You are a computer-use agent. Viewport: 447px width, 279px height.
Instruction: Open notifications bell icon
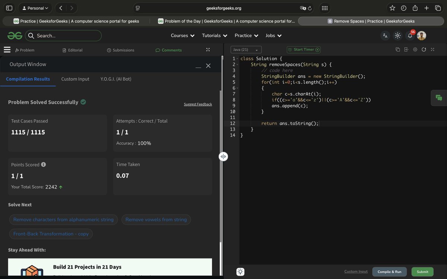(x=410, y=36)
